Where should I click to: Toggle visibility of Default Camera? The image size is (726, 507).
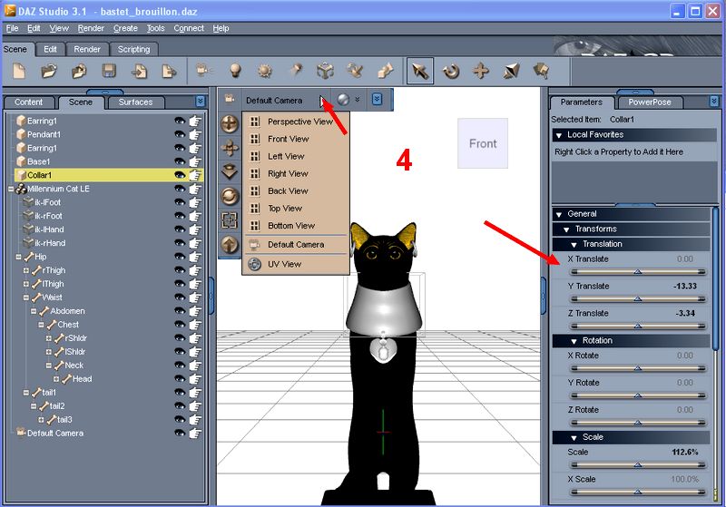coord(180,433)
